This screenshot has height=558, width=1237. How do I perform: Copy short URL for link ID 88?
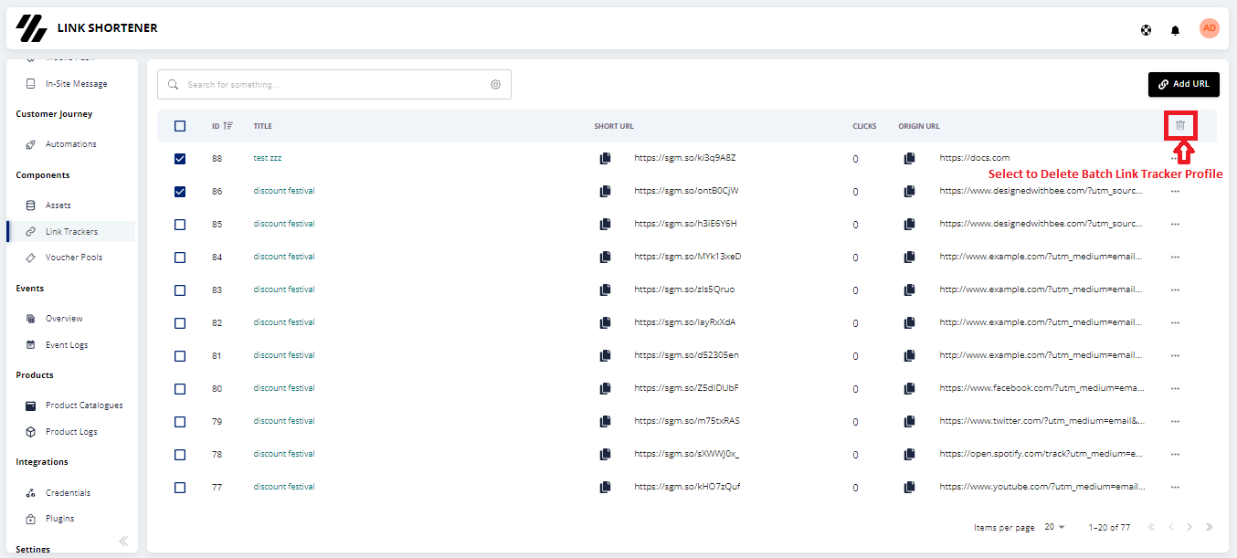point(605,158)
